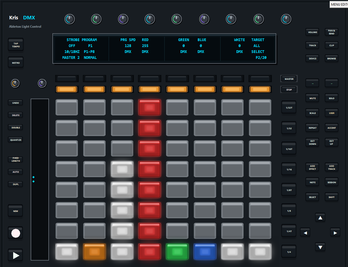Adjust the rightmost top encoder knob

click(286, 19)
